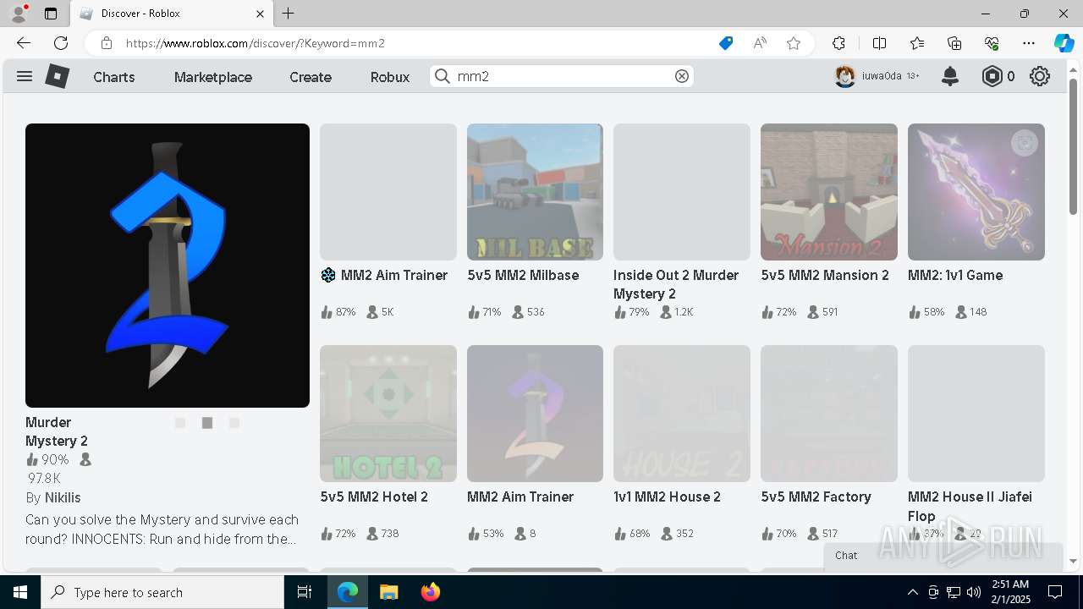
Task: Open the settings gear in Roblox header
Action: [x=1040, y=76]
